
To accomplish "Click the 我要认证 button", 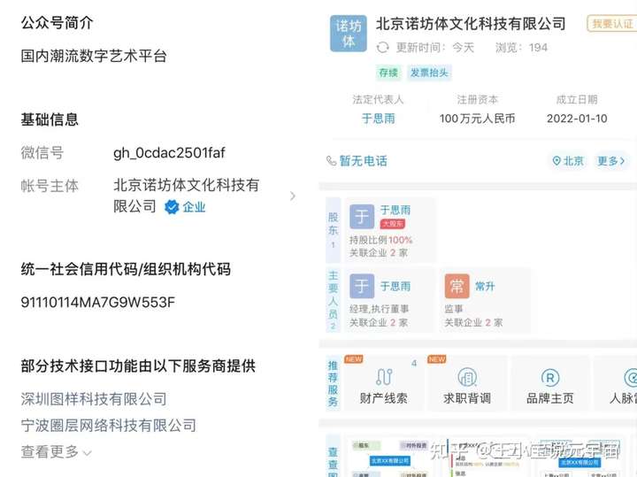I will click(612, 24).
